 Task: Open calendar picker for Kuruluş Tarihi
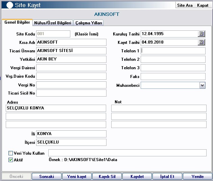201,34
